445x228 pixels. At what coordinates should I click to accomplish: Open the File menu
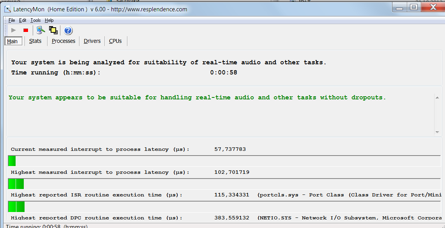(x=12, y=20)
